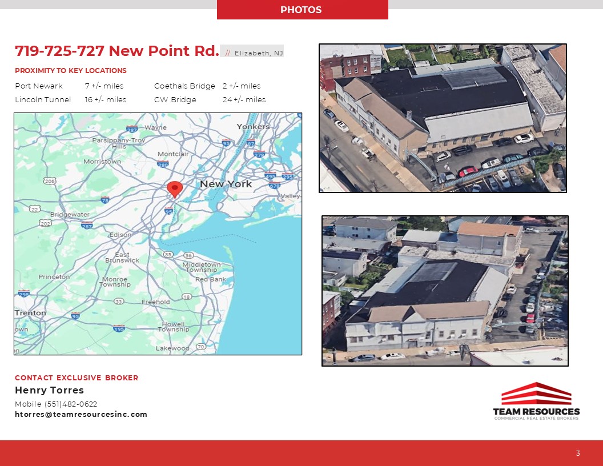Click the Wayne label on the map
This screenshot has height=466, width=603.
(155, 127)
